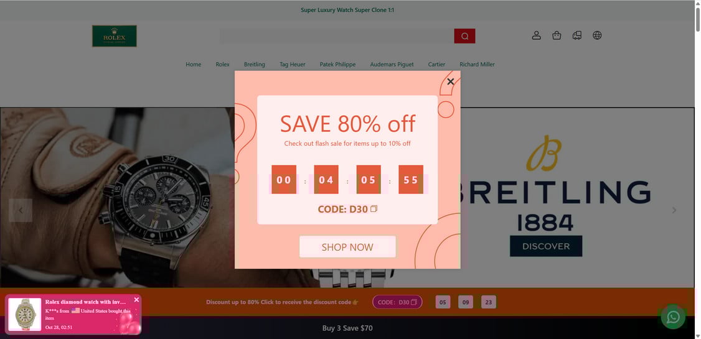Image resolution: width=701 pixels, height=339 pixels.
Task: Open the globe language selector icon
Action: tap(597, 35)
